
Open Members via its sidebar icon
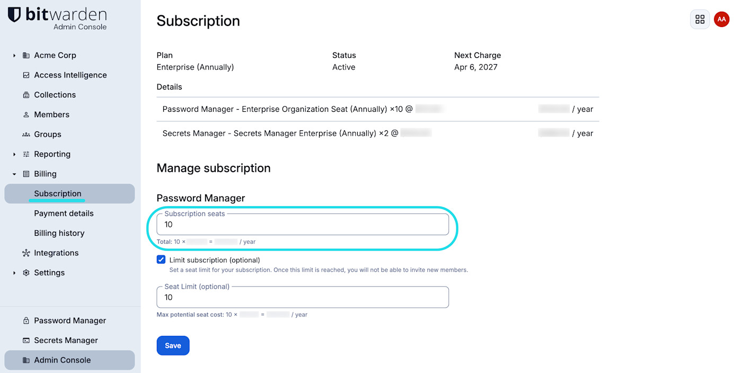point(25,114)
